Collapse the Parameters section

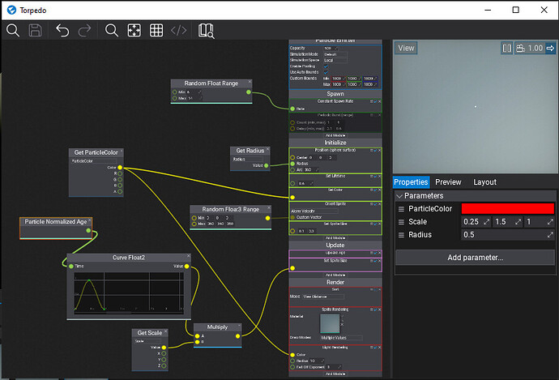tap(399, 195)
